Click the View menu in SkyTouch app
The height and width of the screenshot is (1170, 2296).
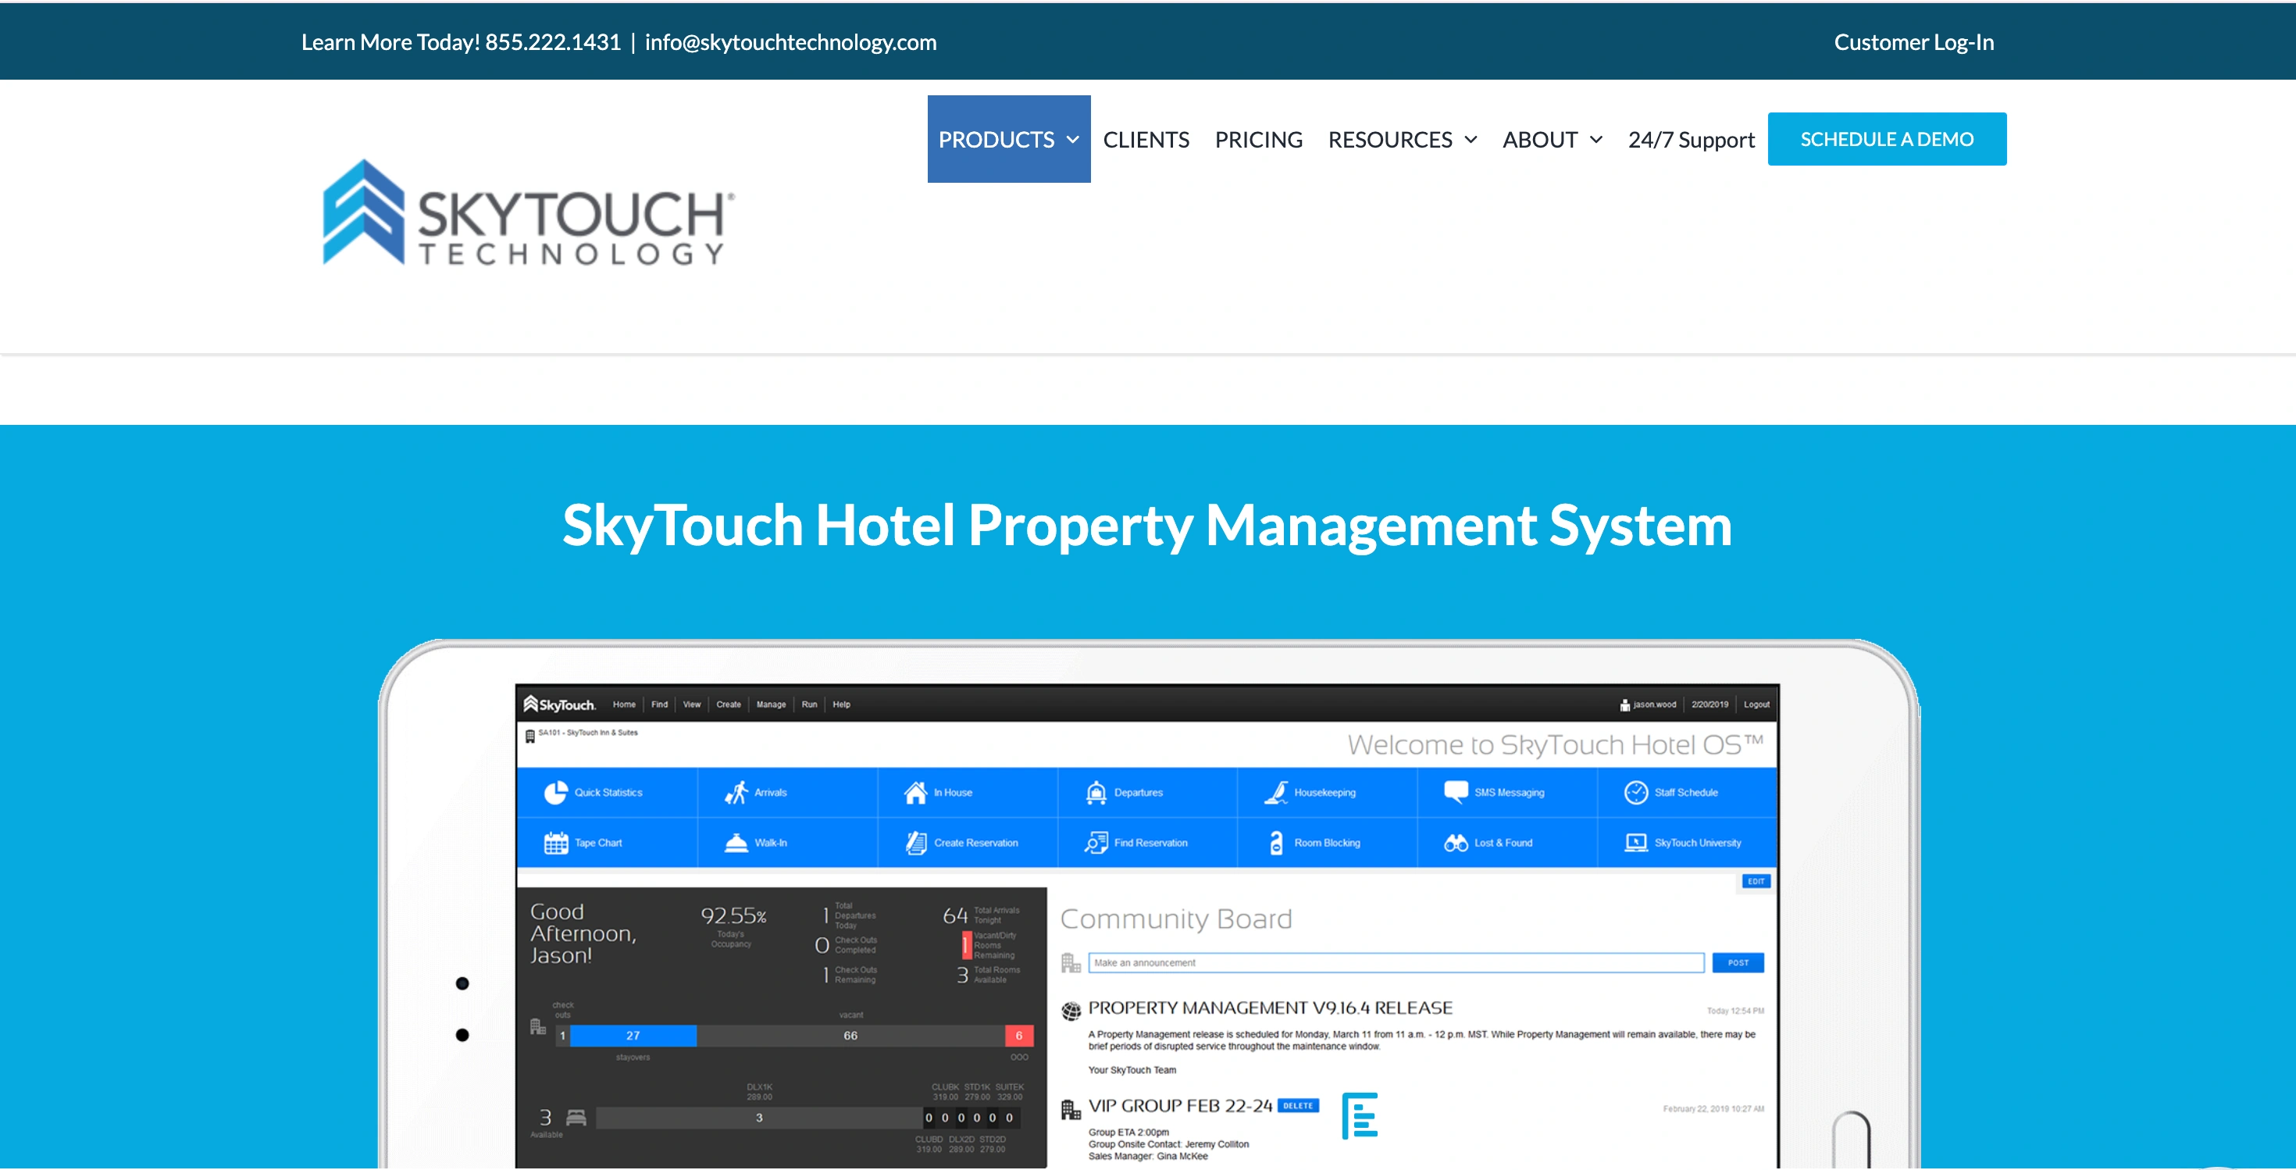tap(691, 704)
